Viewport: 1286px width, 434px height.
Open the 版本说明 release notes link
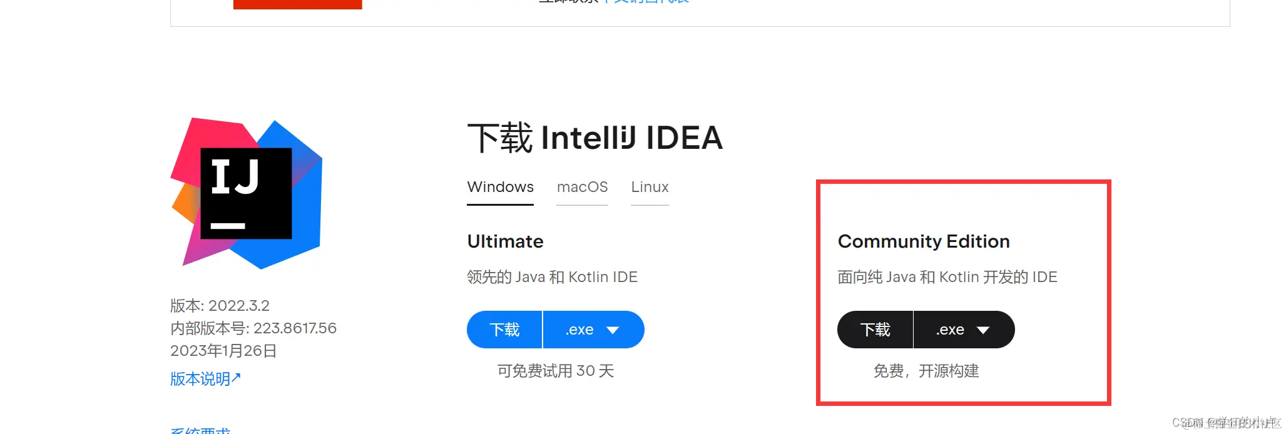coord(200,378)
